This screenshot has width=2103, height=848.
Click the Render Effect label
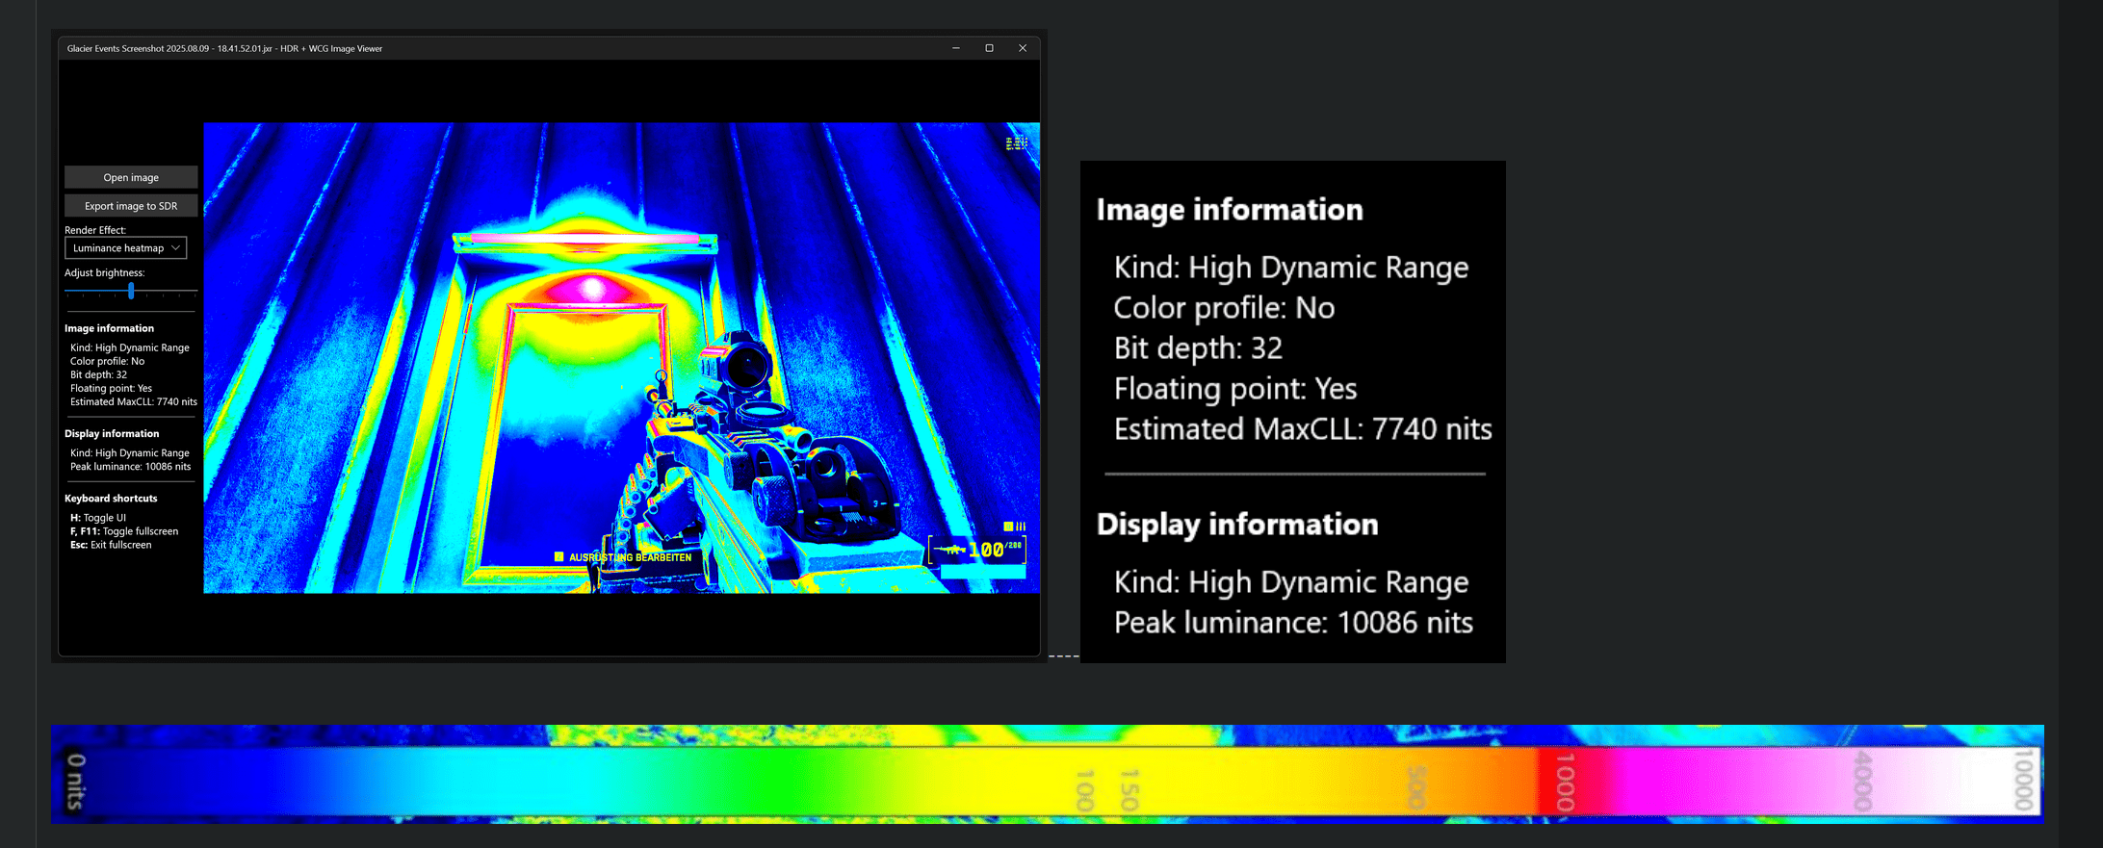coord(95,230)
